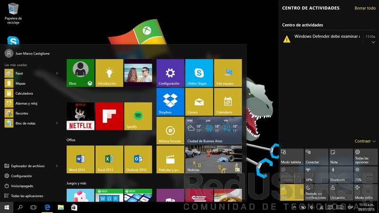Open Alarmas y reloj from list
Image resolution: width=379 pixels, height=213 pixels.
click(31, 103)
